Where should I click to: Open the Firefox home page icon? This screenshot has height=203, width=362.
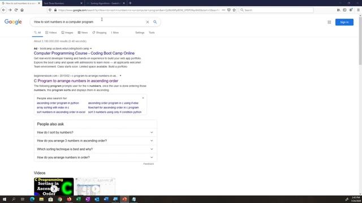[22, 10]
